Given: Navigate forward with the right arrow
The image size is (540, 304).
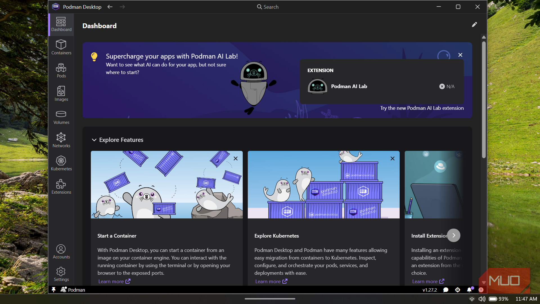Looking at the screenshot, I should click(122, 7).
